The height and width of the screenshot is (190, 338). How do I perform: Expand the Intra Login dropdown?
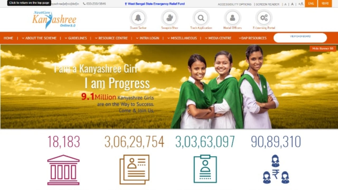point(147,38)
